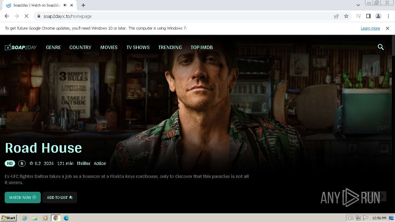395x222 pixels.
Task: Click the 6.2 star rating
Action: 35,163
